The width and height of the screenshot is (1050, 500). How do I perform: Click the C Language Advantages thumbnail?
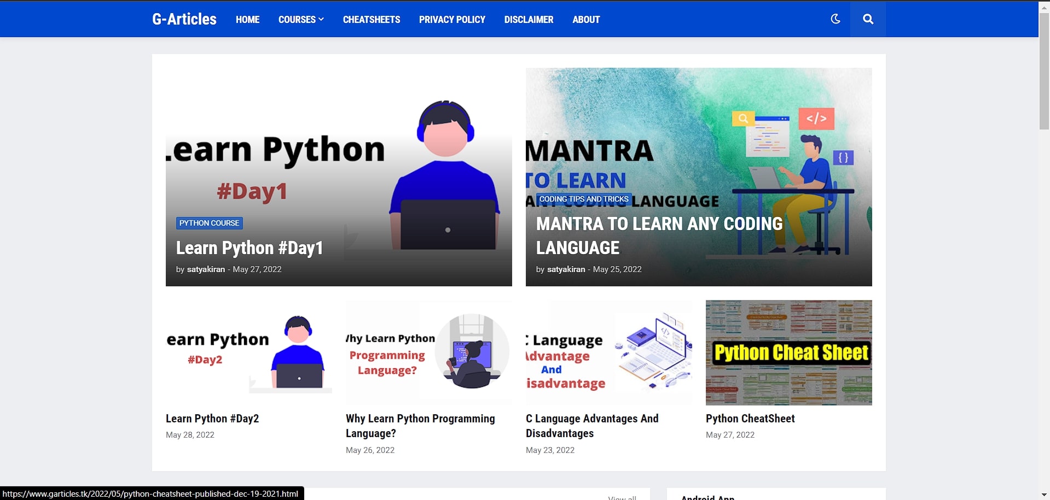click(608, 352)
